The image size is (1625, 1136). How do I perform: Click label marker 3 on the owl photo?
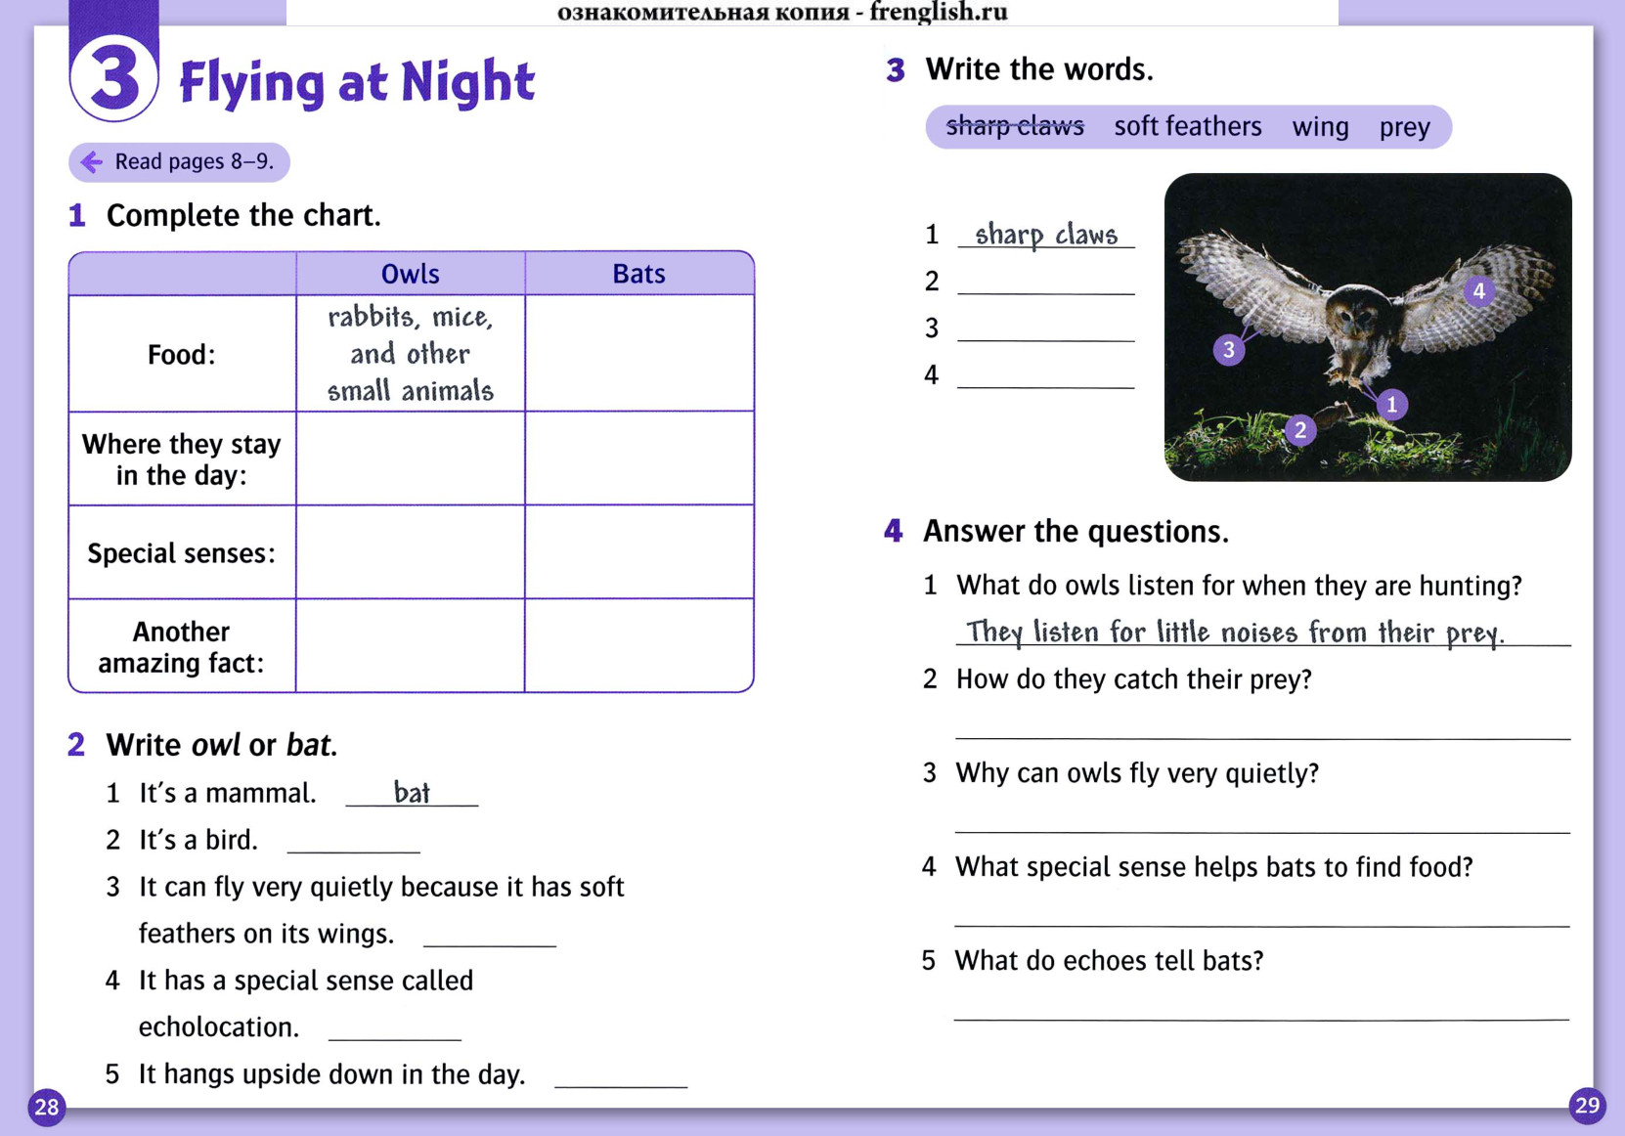click(1228, 350)
